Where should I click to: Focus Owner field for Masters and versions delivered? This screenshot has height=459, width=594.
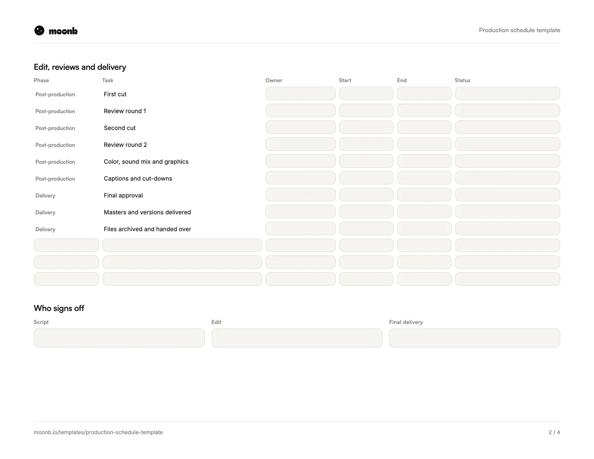(301, 212)
